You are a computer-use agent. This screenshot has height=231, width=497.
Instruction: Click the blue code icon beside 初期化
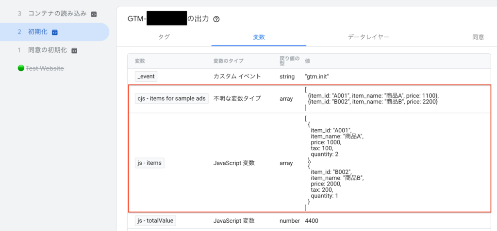[x=55, y=32]
